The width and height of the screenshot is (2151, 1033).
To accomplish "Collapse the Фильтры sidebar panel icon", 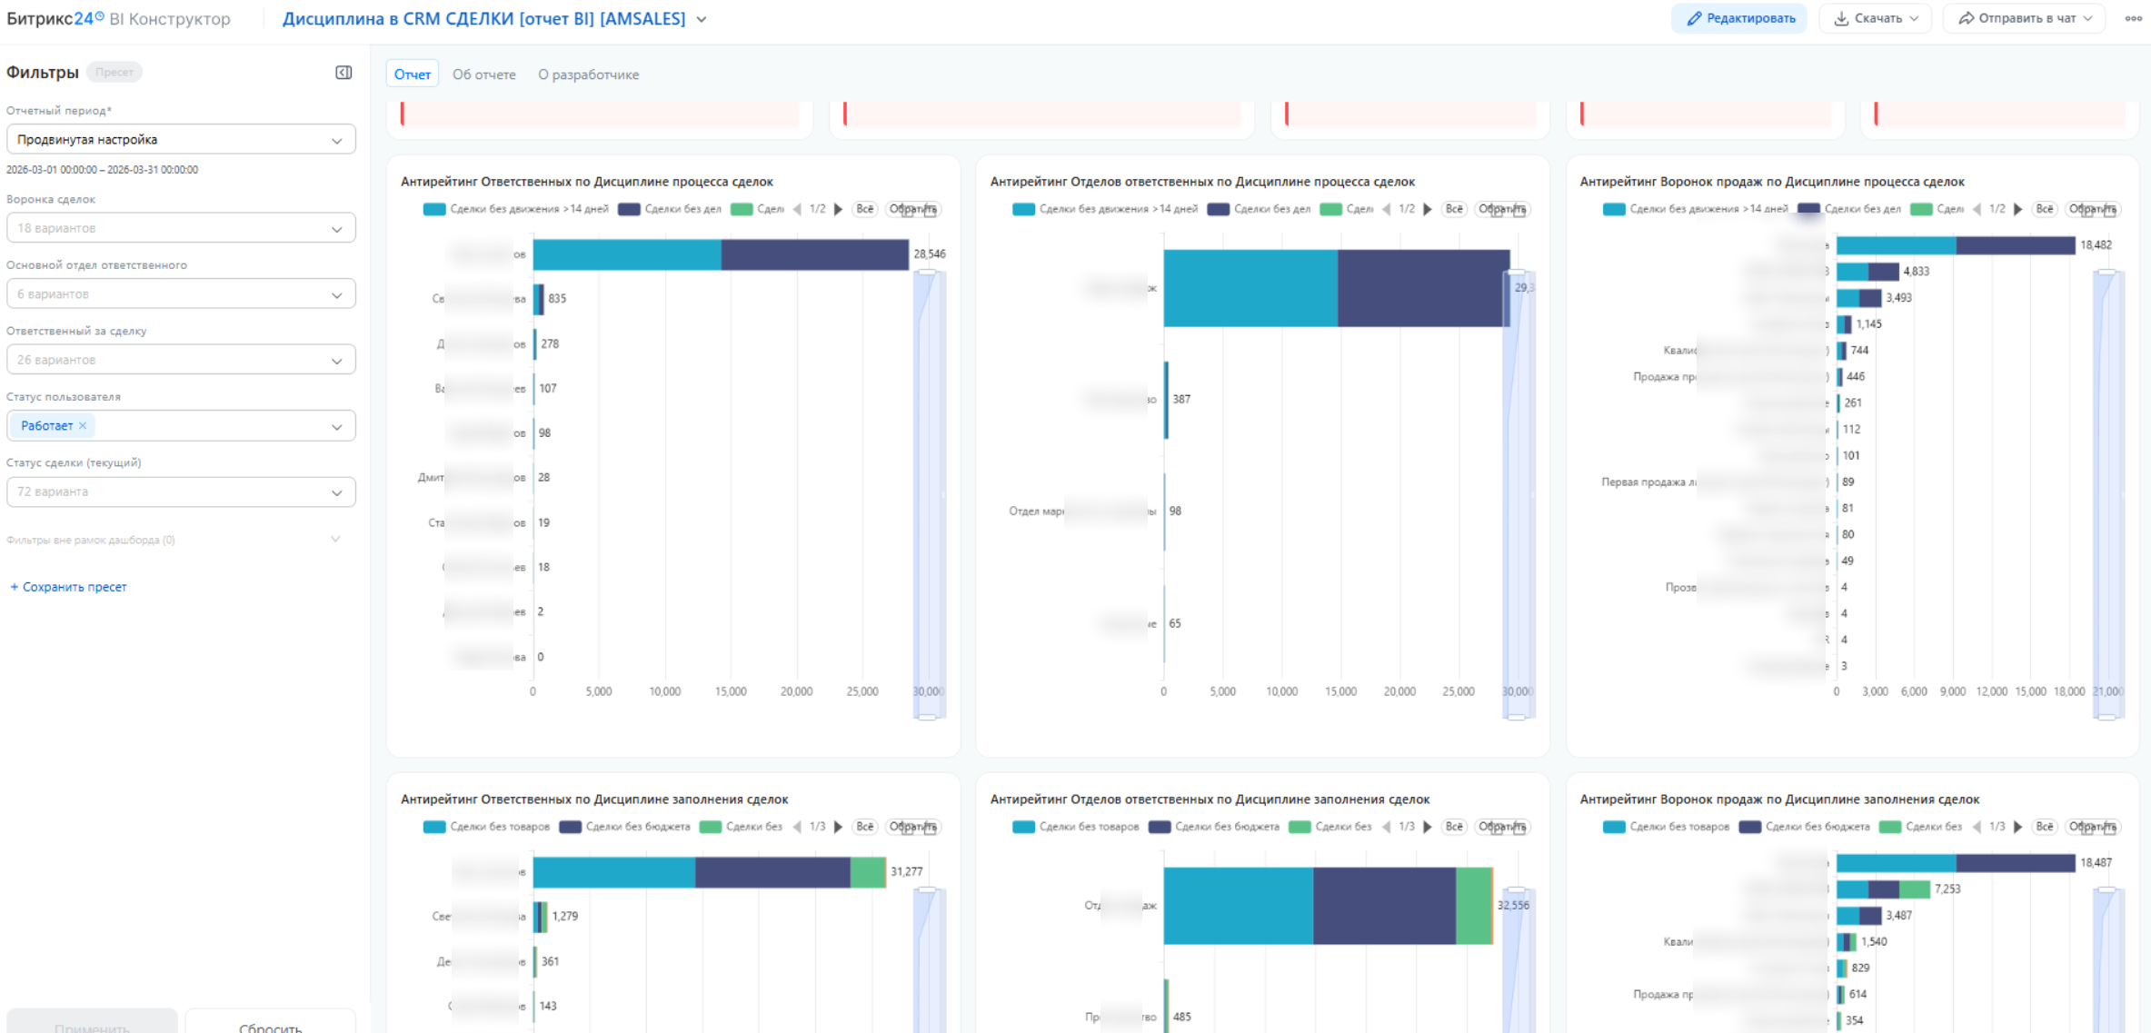I will (x=344, y=73).
